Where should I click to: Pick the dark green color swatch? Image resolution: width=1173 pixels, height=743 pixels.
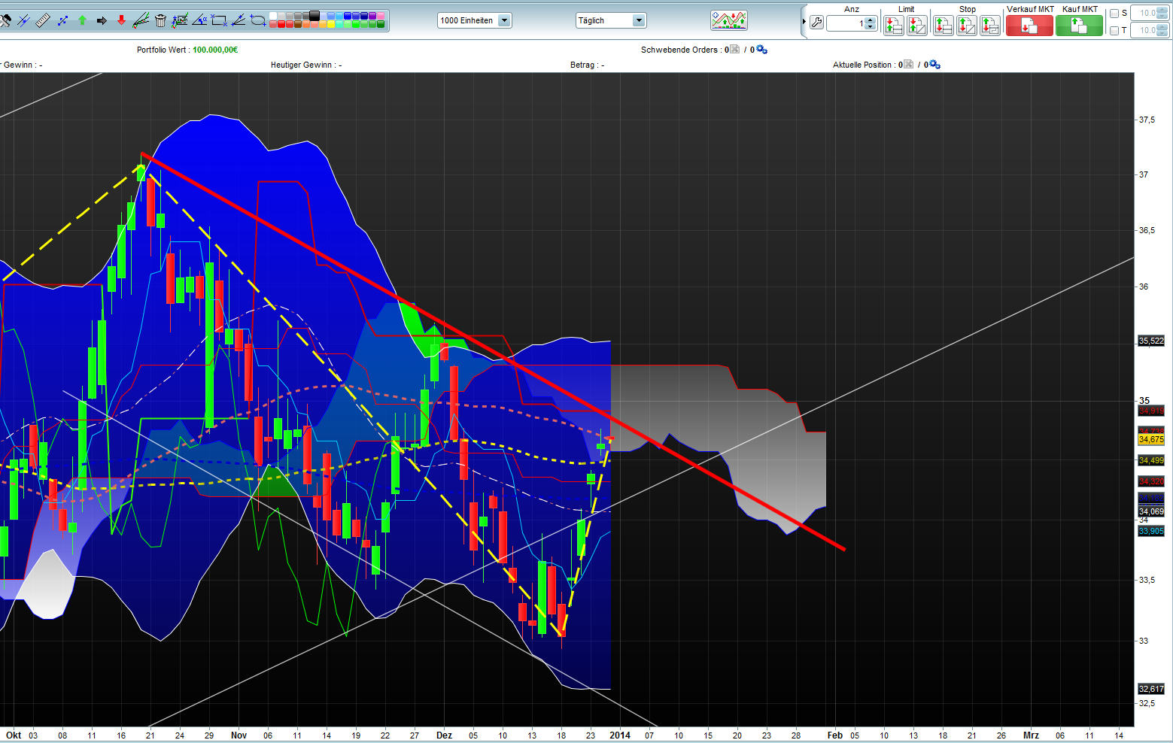coord(380,24)
